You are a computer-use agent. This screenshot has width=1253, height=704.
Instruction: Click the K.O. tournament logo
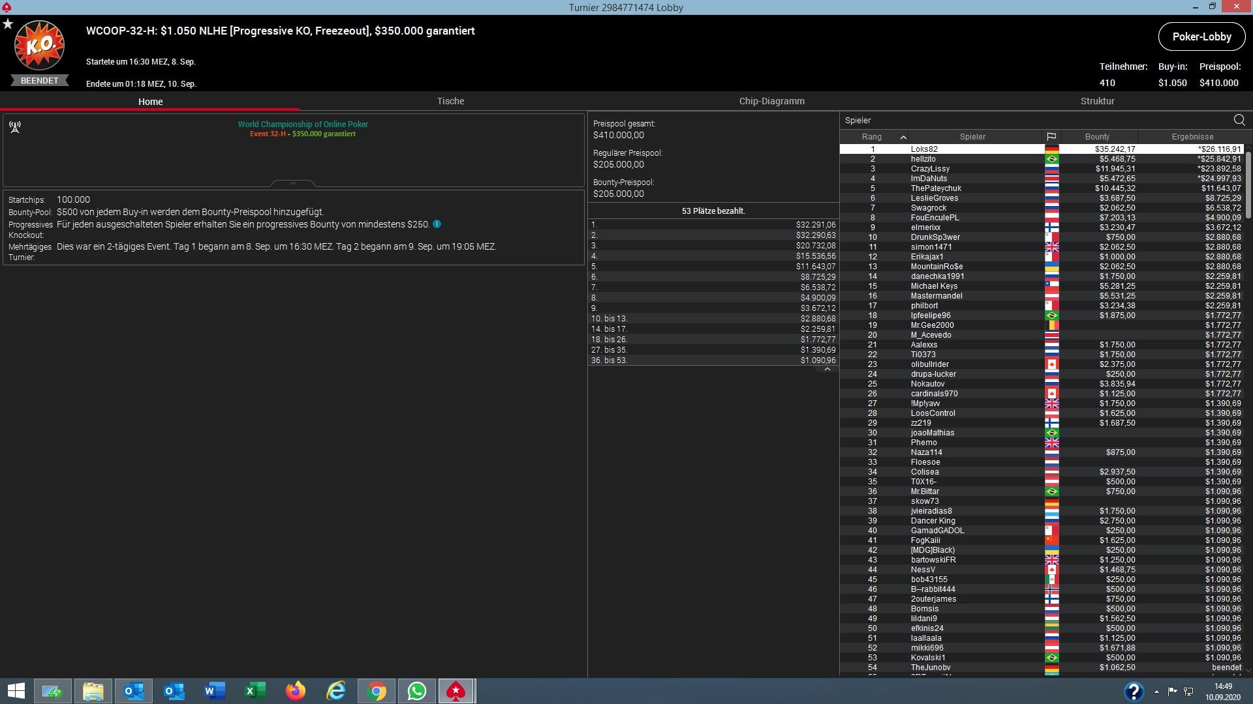point(40,46)
